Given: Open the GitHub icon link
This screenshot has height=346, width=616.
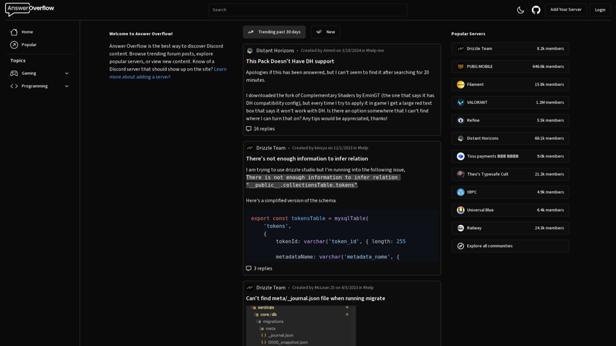Looking at the screenshot, I should [x=536, y=10].
